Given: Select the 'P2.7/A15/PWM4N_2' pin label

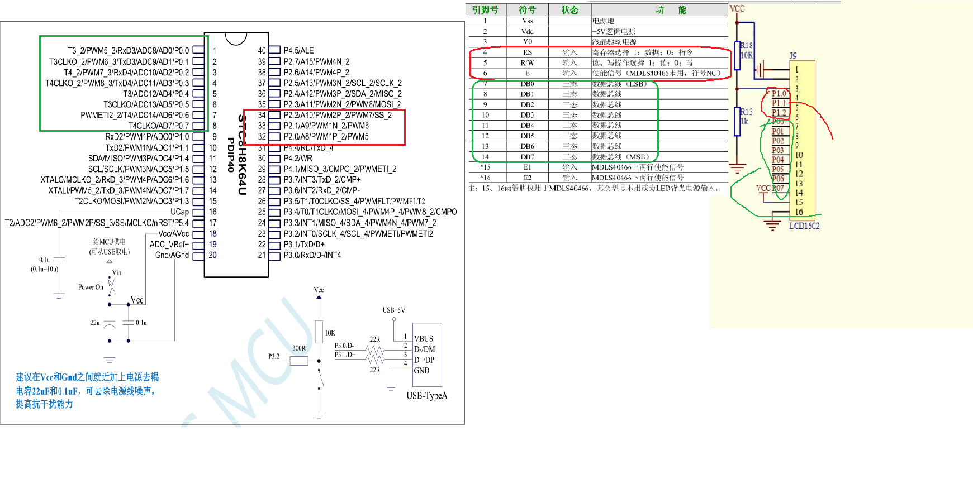Looking at the screenshot, I should coord(316,61).
